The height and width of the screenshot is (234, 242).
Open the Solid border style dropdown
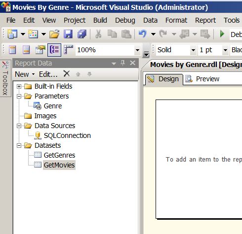(x=193, y=50)
